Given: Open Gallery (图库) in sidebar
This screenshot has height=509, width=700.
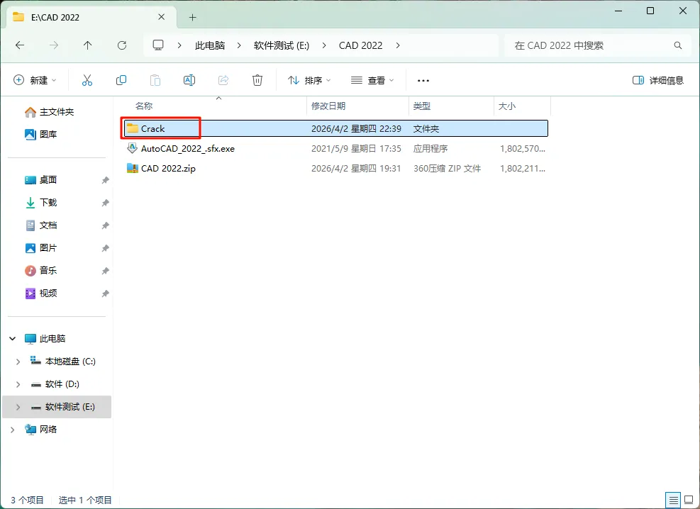Looking at the screenshot, I should pyautogui.click(x=40, y=134).
